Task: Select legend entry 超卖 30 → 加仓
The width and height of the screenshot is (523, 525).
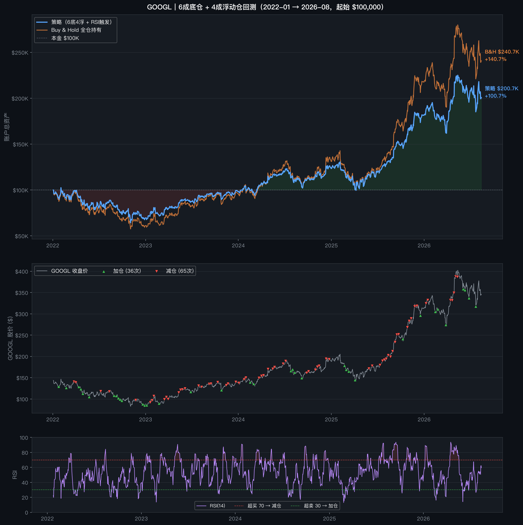Action: (321, 506)
